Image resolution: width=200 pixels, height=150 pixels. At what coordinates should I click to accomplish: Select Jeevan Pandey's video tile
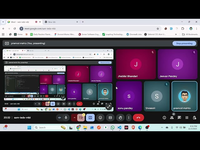[x=177, y=64]
